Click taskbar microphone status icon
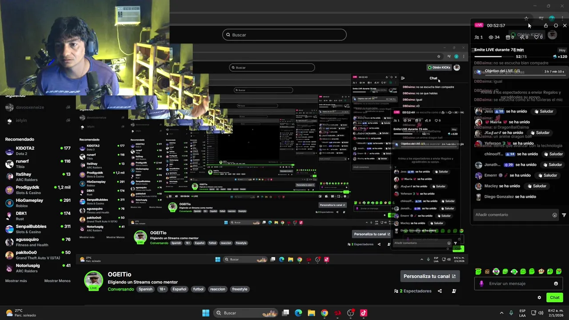The height and width of the screenshot is (320, 569). (x=511, y=313)
